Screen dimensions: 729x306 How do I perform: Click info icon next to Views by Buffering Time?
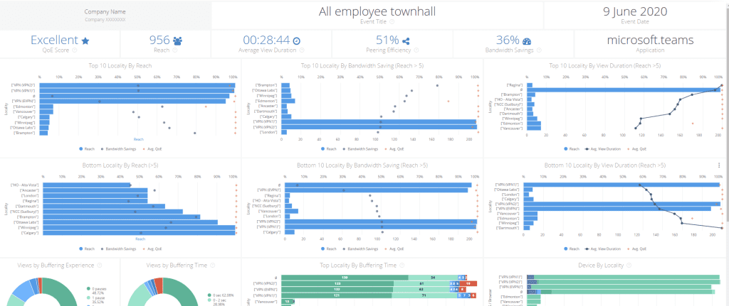point(211,265)
